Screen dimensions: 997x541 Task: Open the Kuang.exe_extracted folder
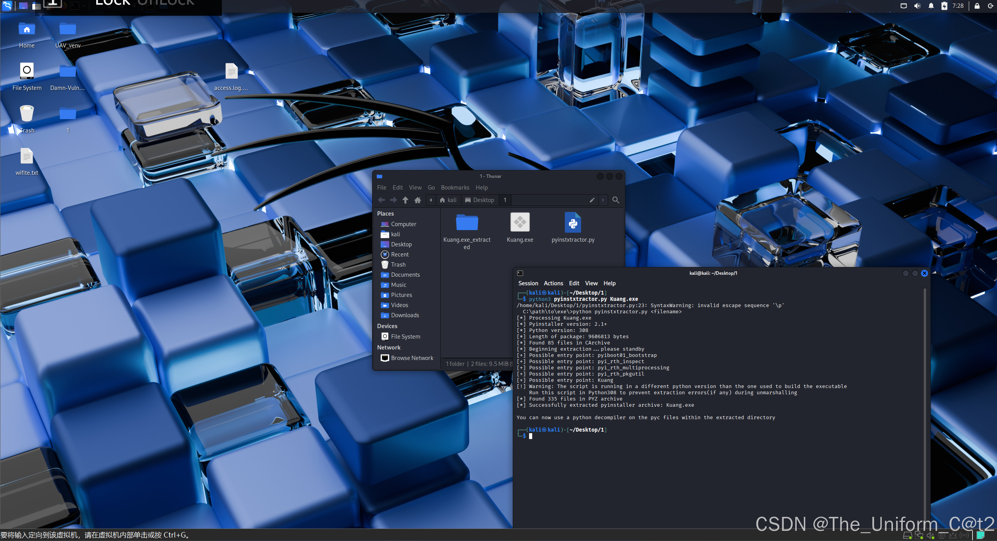click(x=467, y=223)
